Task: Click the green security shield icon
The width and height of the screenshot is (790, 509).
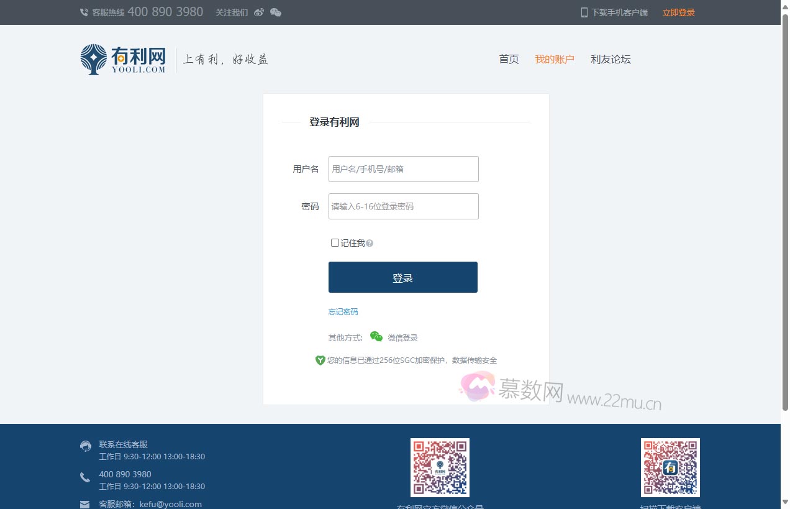Action: click(x=320, y=360)
